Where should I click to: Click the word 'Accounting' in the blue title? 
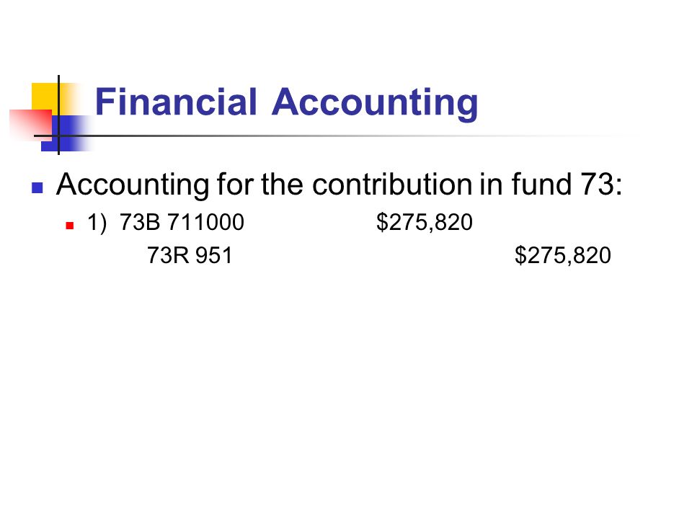point(375,104)
